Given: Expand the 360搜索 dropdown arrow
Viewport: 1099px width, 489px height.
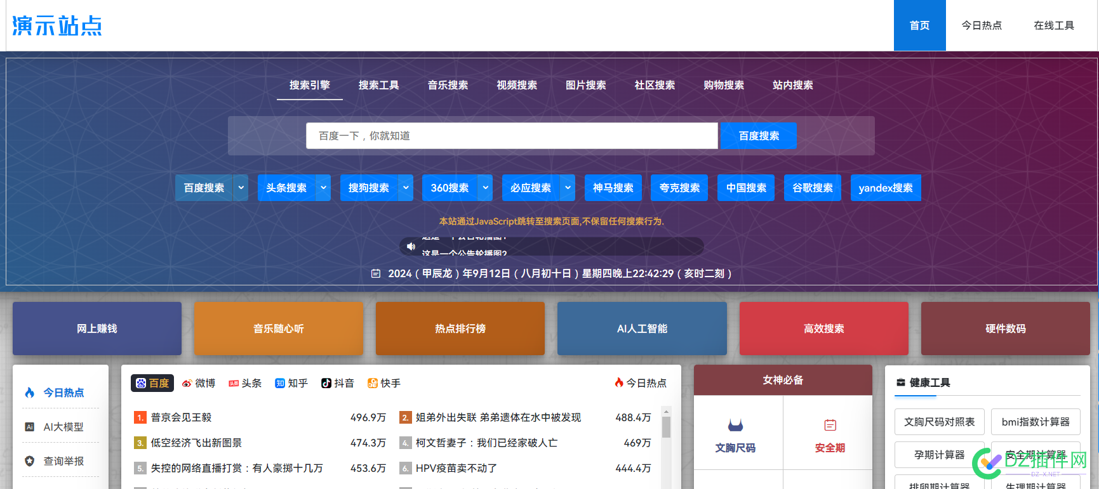Looking at the screenshot, I should click(485, 188).
